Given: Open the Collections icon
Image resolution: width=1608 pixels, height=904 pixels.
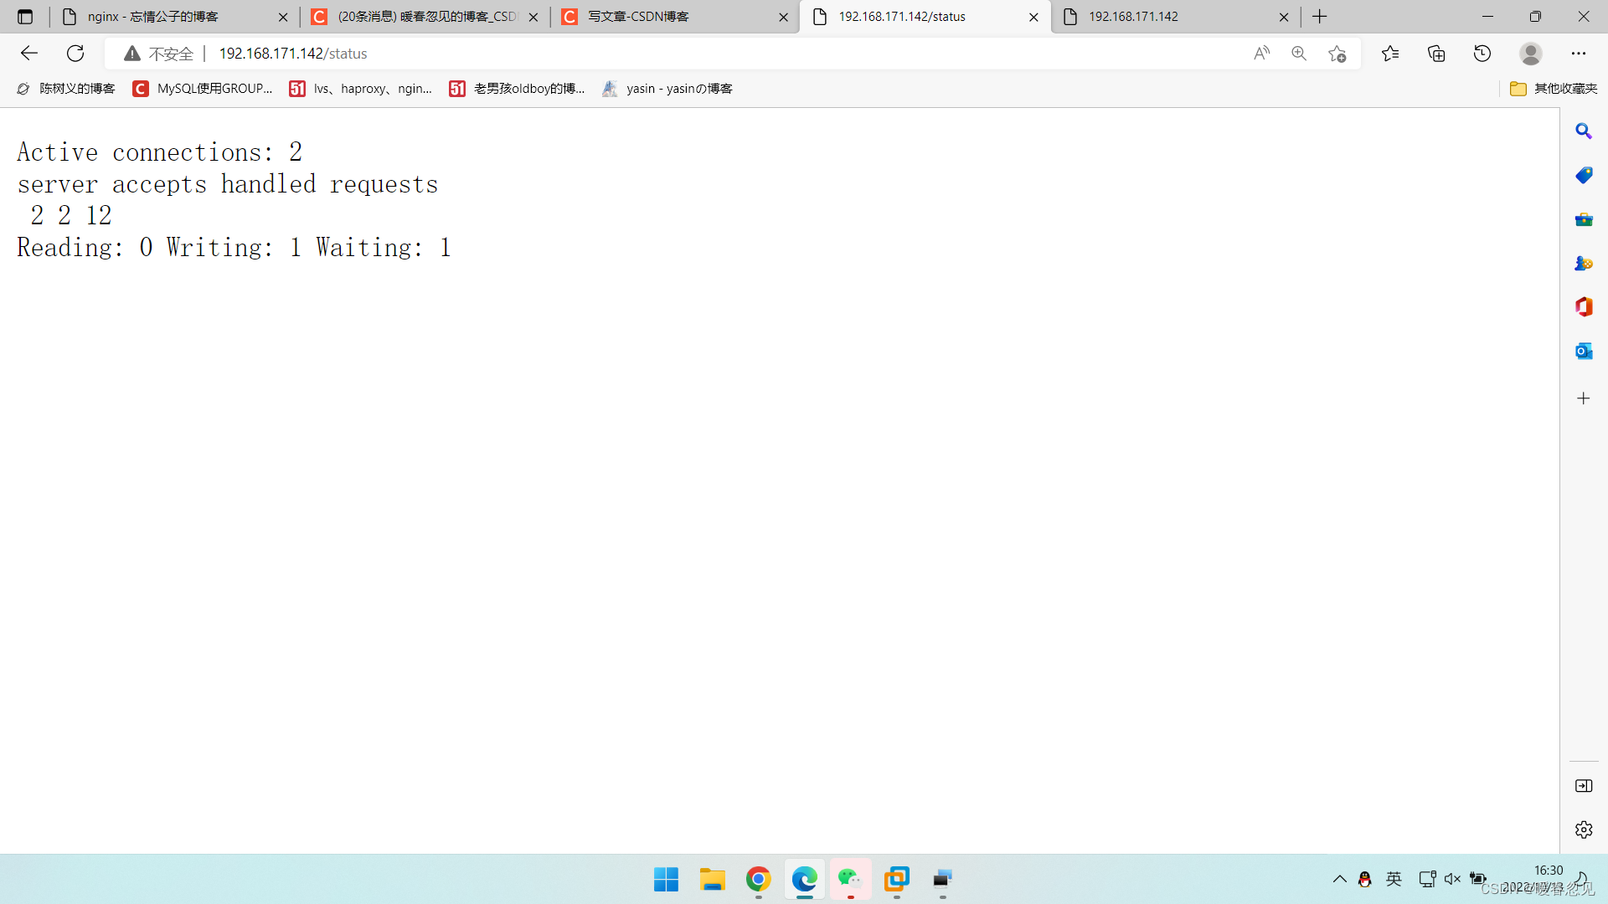Looking at the screenshot, I should tap(1436, 54).
